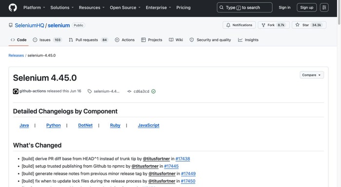Open the Pull requests tab
341x187 pixels.
click(x=88, y=40)
